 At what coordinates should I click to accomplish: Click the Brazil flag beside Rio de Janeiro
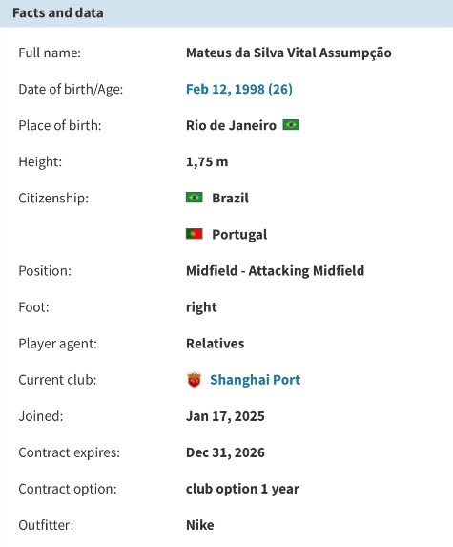(291, 124)
